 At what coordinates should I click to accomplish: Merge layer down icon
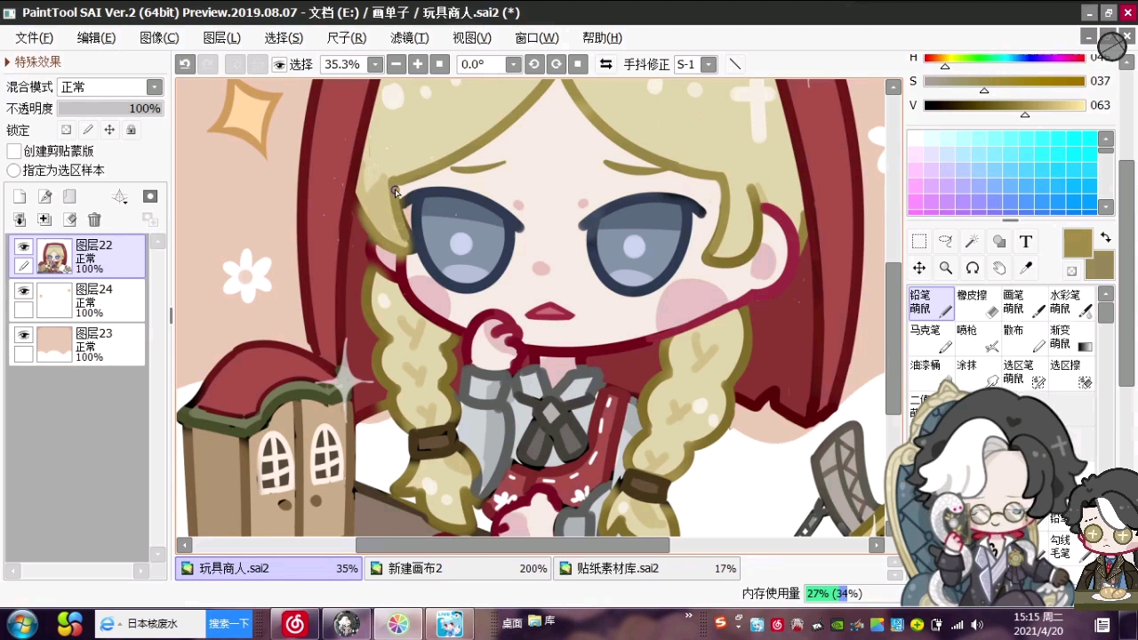pyautogui.click(x=20, y=220)
